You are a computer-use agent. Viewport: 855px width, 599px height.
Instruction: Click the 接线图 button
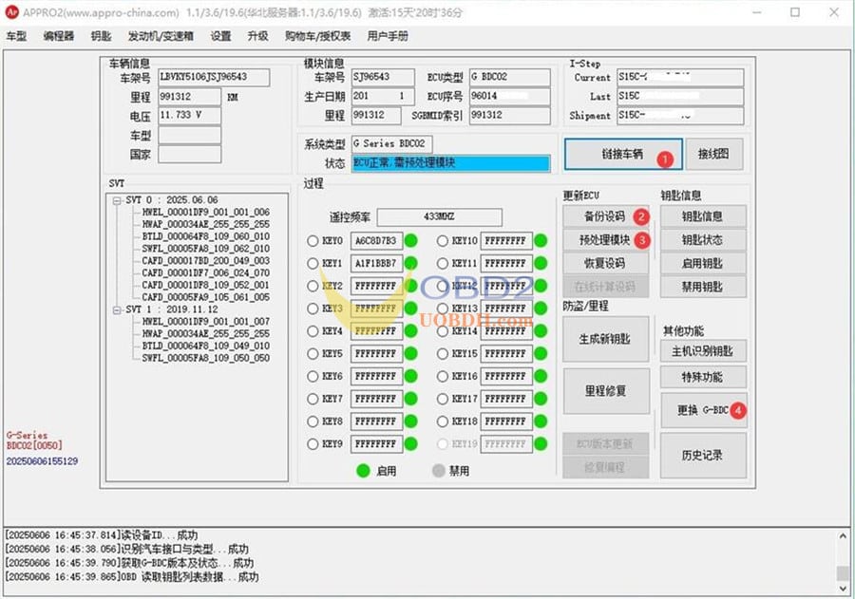pyautogui.click(x=713, y=154)
